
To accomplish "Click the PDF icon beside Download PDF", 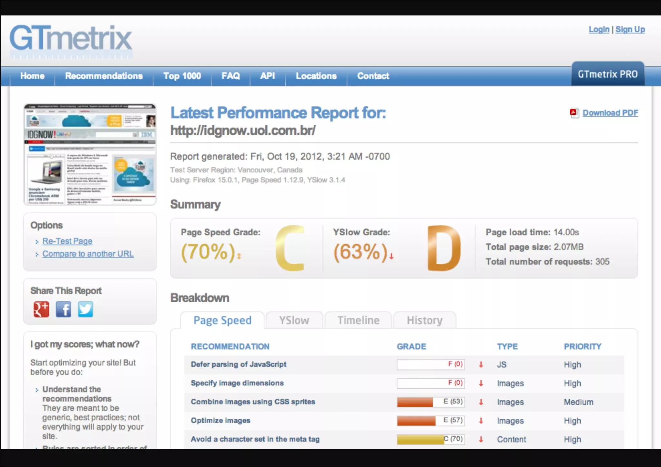I will (574, 113).
